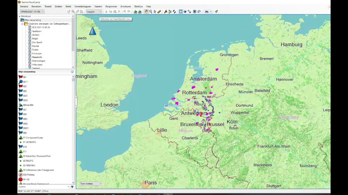Click the Copy icon in toolbar
The image size is (348, 195).
point(110,12)
